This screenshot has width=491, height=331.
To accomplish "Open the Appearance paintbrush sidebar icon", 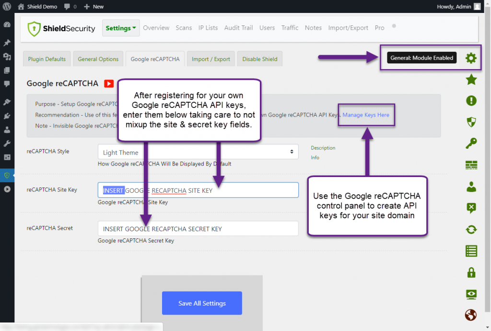I will coord(7,102).
